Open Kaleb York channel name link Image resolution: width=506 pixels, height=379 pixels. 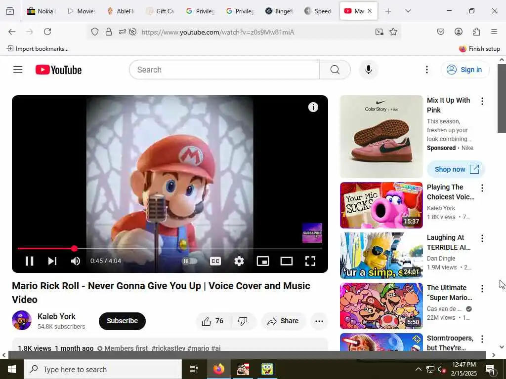point(56,316)
